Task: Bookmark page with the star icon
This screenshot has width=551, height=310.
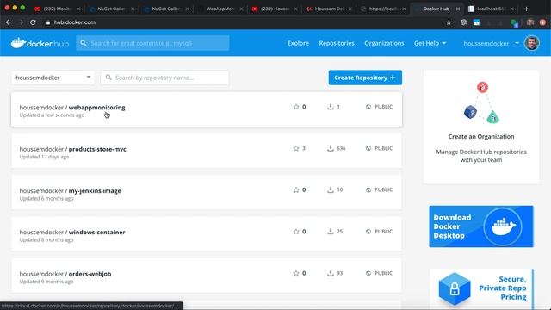Action: [449, 22]
